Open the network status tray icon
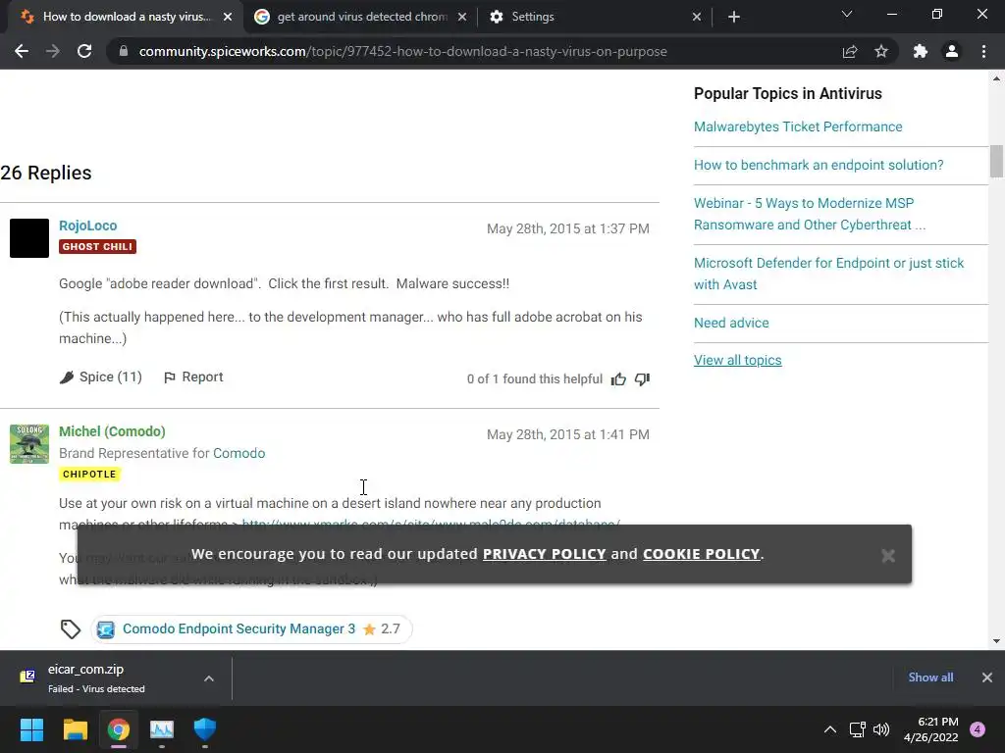The width and height of the screenshot is (1005, 753). tap(857, 729)
